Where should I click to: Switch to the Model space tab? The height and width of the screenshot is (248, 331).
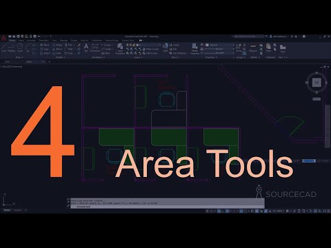point(7,210)
